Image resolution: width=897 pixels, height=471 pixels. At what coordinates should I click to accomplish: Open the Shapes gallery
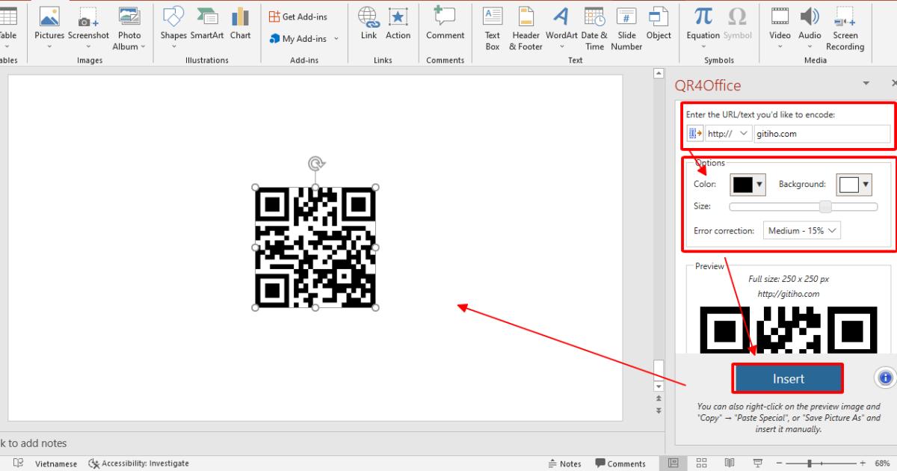[173, 26]
